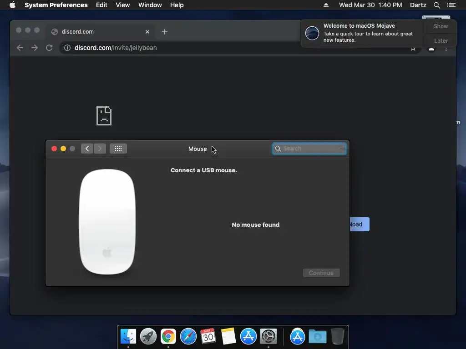Close the discord.com tab in Chrome

pos(147,32)
